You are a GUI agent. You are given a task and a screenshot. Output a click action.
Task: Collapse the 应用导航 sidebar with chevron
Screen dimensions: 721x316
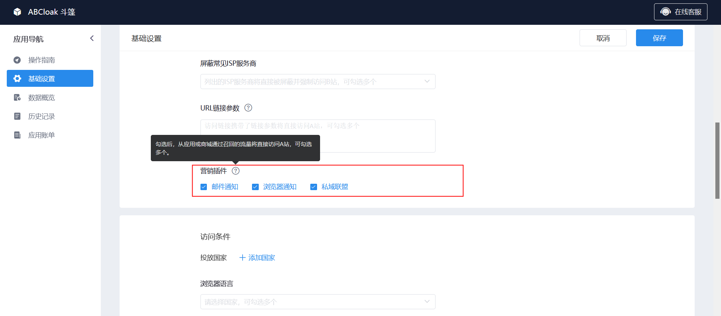pyautogui.click(x=92, y=38)
